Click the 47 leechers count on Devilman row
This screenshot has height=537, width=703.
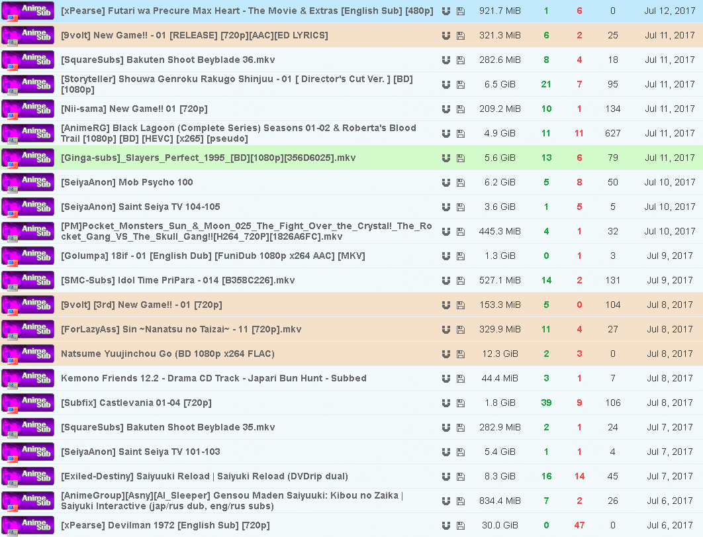(x=579, y=525)
